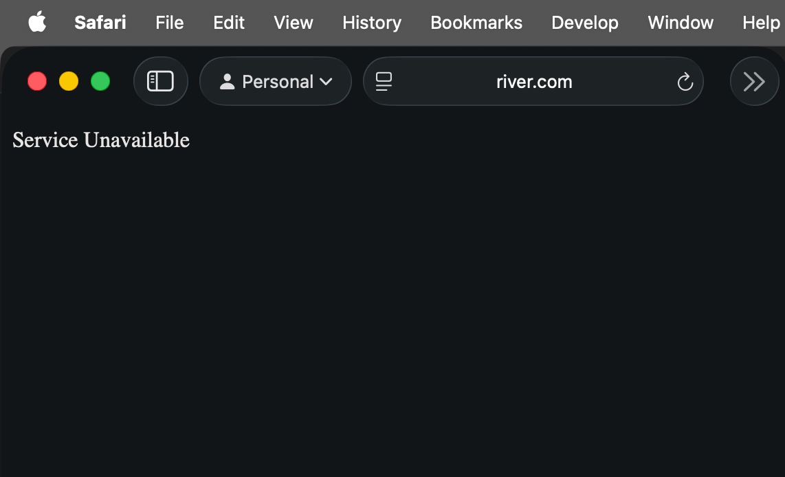This screenshot has width=785, height=477.
Task: Reload the river.com page
Action: coord(685,82)
